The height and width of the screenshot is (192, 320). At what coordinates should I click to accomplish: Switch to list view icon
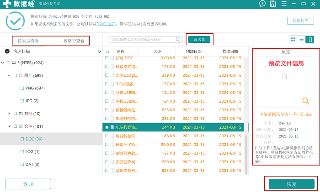301,39
